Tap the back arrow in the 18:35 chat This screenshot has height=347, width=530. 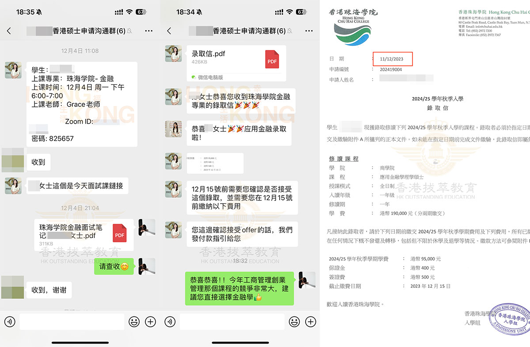pyautogui.click(x=9, y=31)
